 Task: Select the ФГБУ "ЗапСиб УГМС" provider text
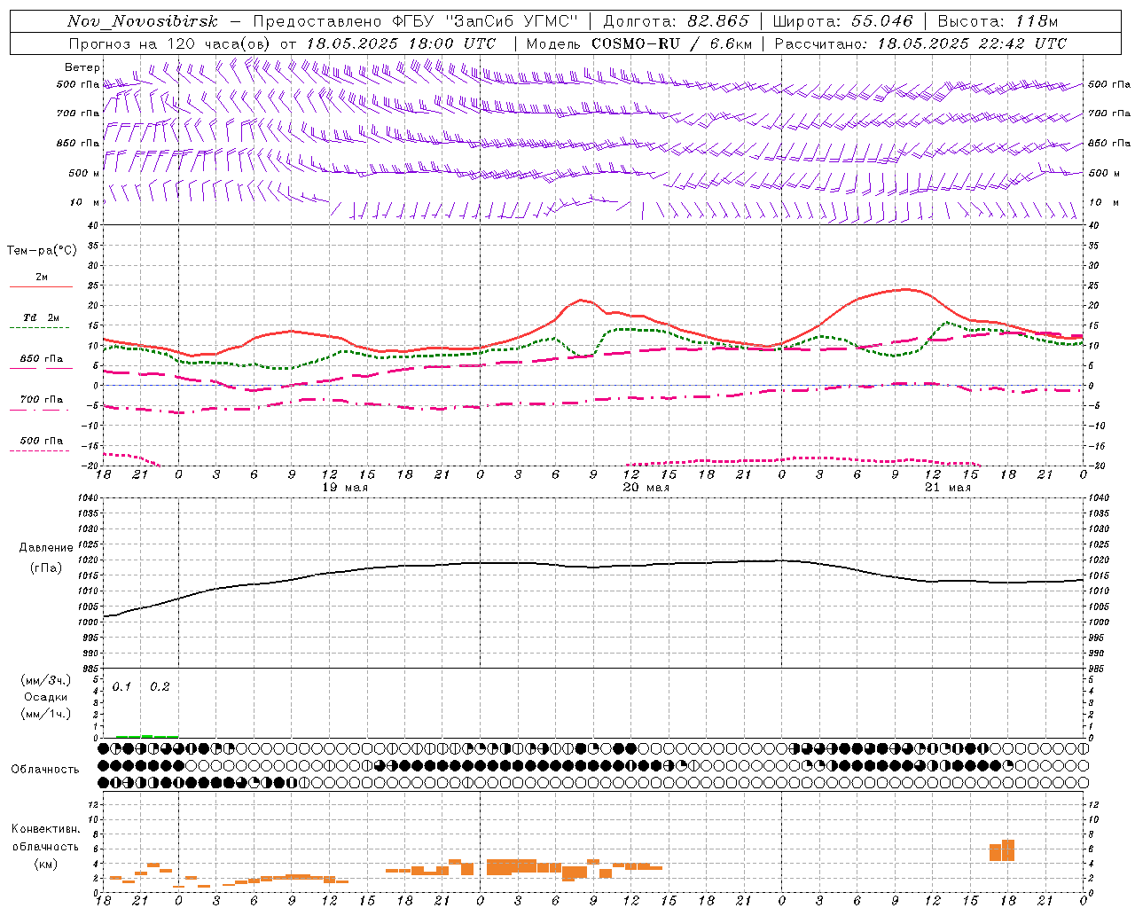click(486, 21)
